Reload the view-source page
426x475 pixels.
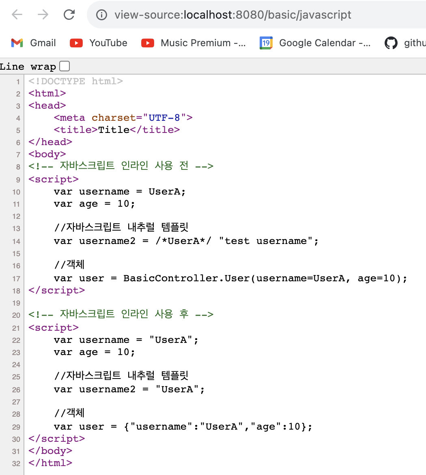click(x=69, y=15)
